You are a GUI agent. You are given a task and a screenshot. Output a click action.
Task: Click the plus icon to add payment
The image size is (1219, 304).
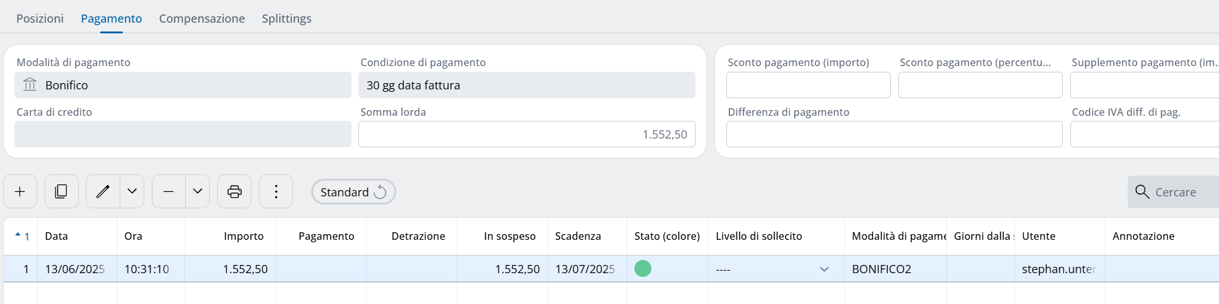(x=20, y=191)
